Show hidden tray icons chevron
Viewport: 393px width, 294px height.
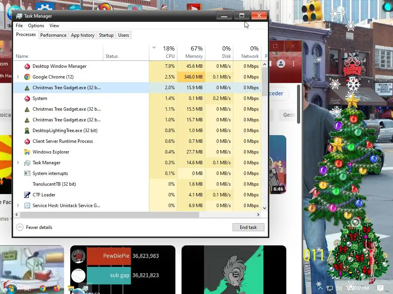coord(320,288)
